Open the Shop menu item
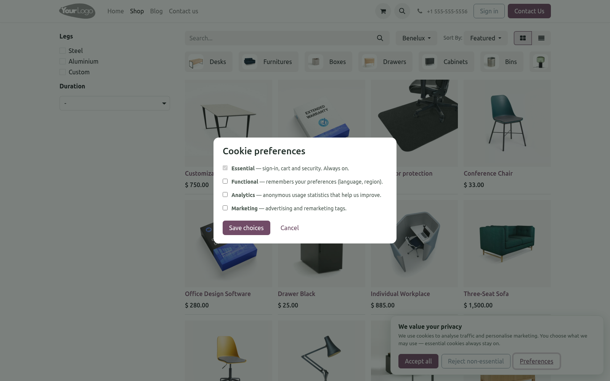The height and width of the screenshot is (381, 610). click(137, 11)
